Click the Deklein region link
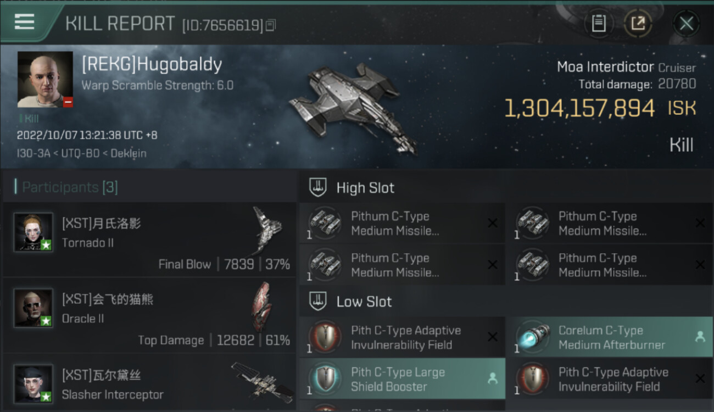 pyautogui.click(x=129, y=153)
